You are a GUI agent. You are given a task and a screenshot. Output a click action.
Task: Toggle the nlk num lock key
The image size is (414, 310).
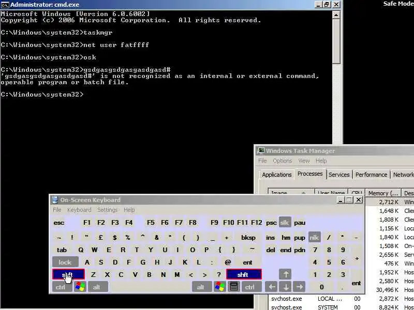(x=314, y=237)
